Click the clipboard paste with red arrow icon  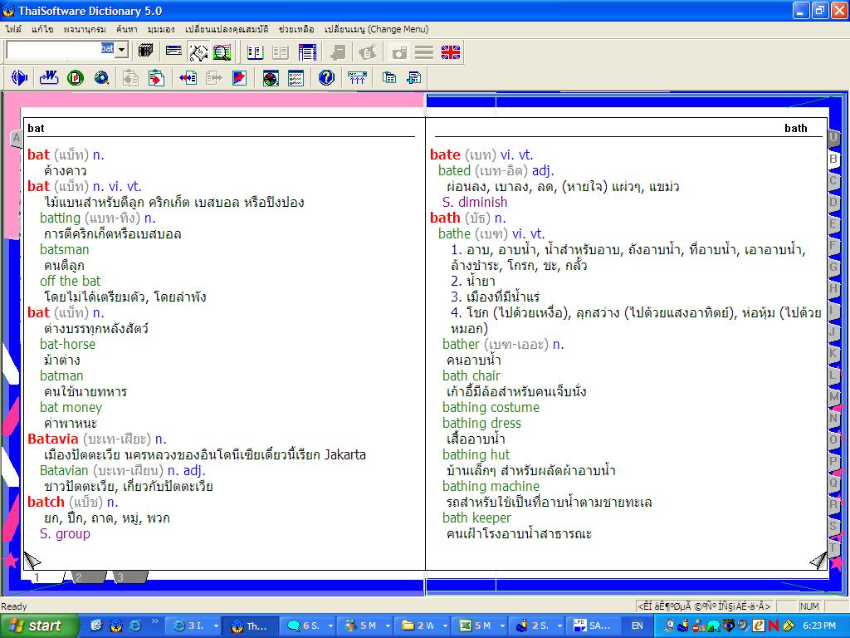(156, 77)
